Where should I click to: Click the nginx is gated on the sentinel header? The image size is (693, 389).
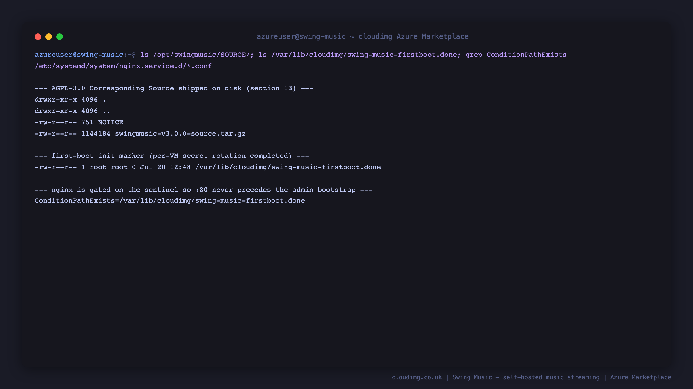tap(203, 190)
